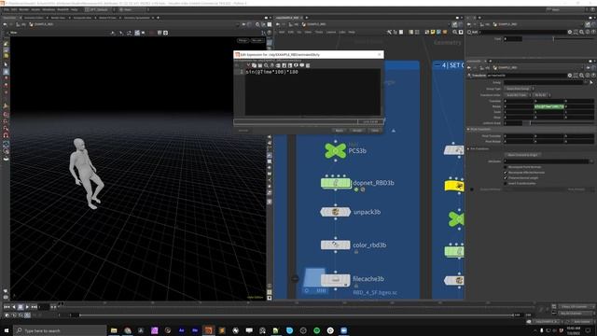Click Apply in Edit Expression dialog
This screenshot has width=597, height=336.
point(339,131)
